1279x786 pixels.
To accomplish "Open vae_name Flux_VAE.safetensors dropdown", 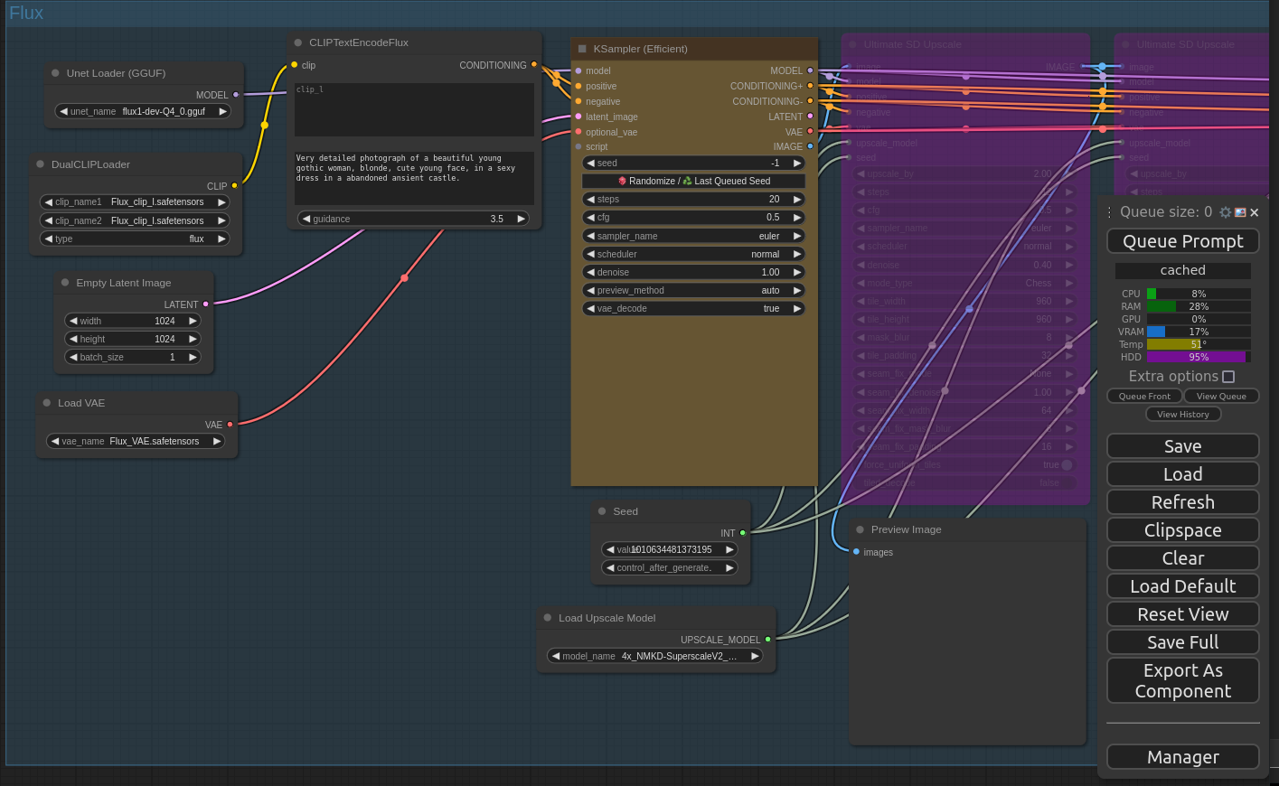I will point(136,441).
